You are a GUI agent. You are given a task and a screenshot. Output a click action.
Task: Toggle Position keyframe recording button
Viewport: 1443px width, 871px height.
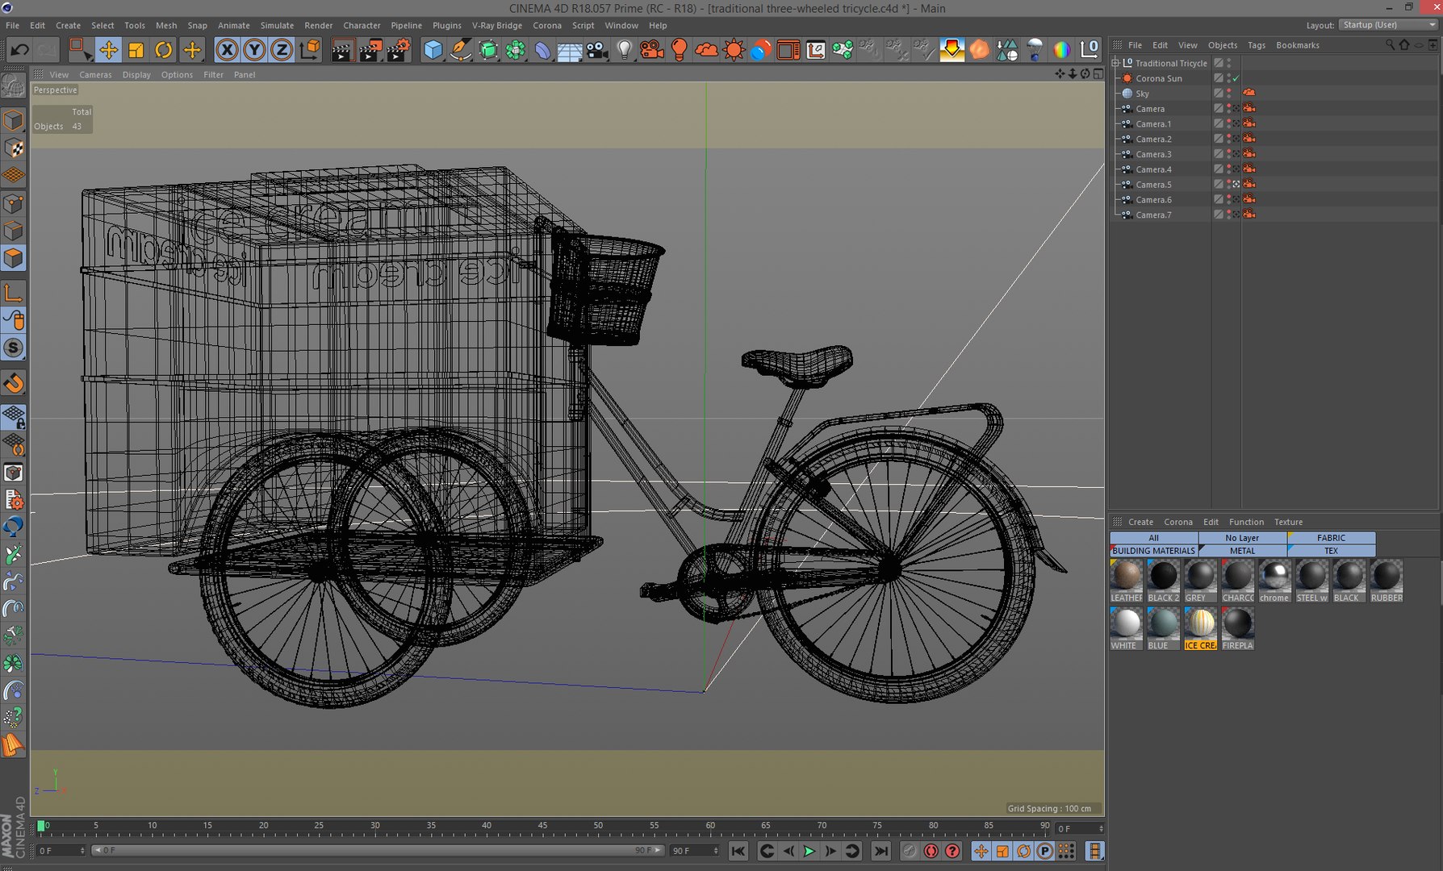pos(981,851)
